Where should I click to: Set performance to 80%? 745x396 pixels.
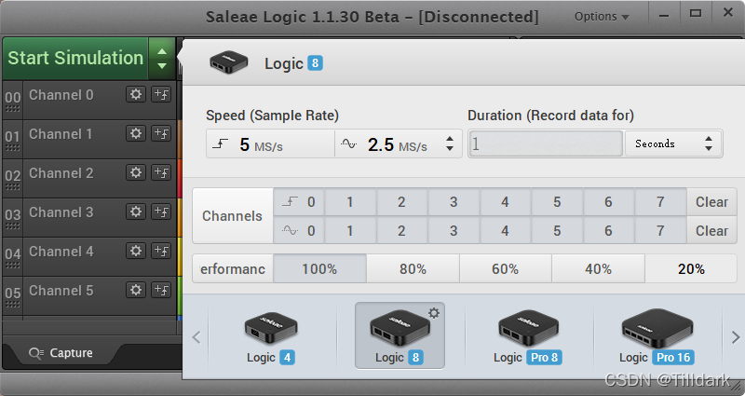coord(413,269)
